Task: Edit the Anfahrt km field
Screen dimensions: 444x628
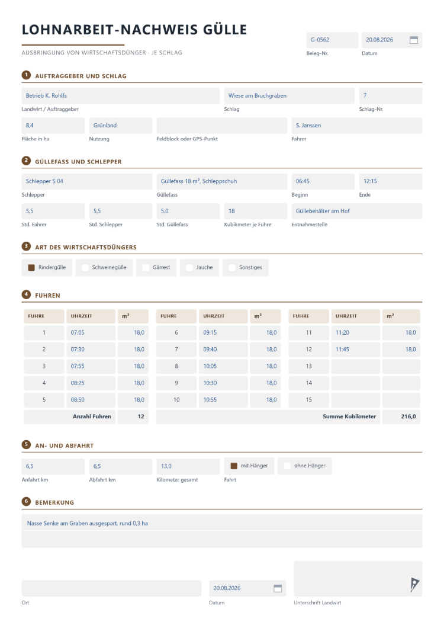Action: point(53,467)
